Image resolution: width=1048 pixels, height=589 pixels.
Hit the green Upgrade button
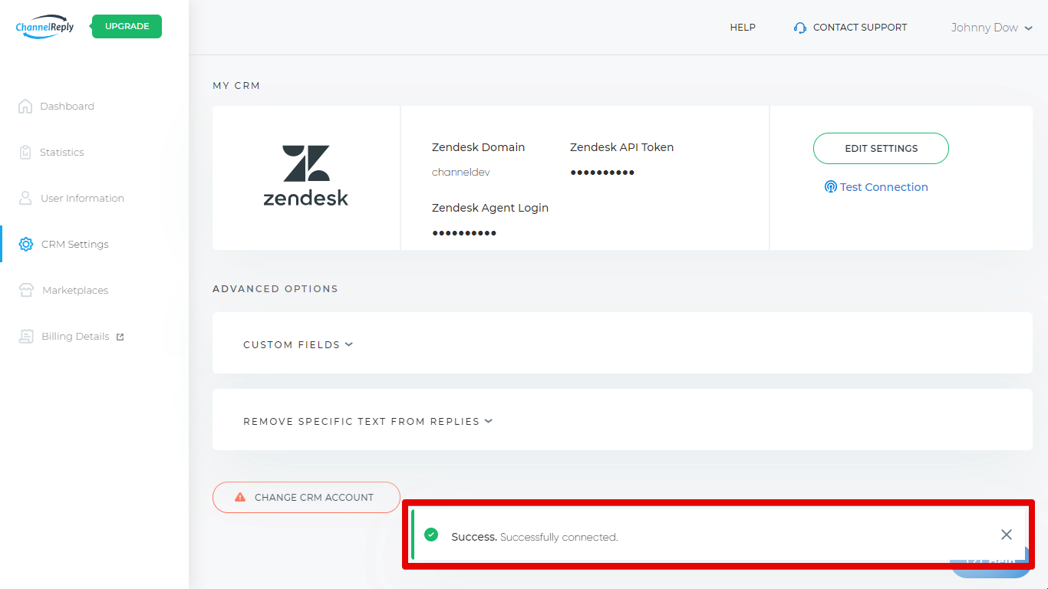point(126,26)
